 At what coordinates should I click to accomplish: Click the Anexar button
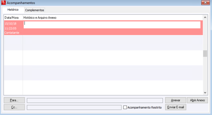tap(176, 100)
